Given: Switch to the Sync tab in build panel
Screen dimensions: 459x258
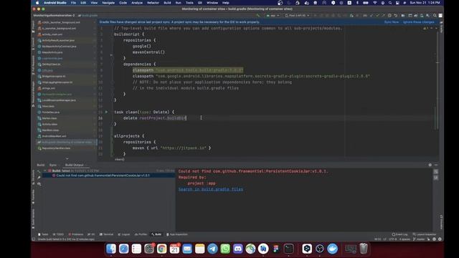Looking at the screenshot, I should coord(52,165).
